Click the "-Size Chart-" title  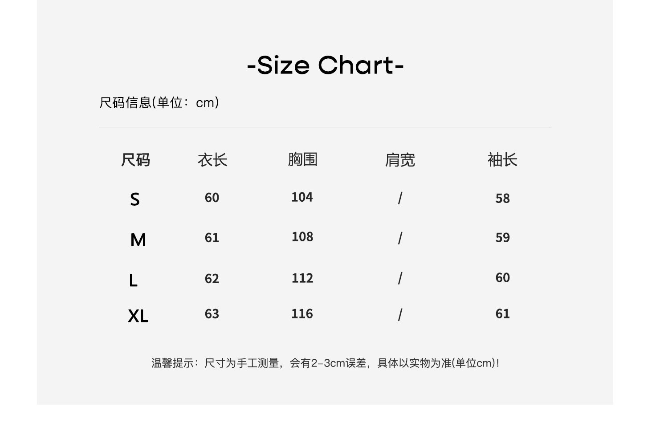point(325,66)
